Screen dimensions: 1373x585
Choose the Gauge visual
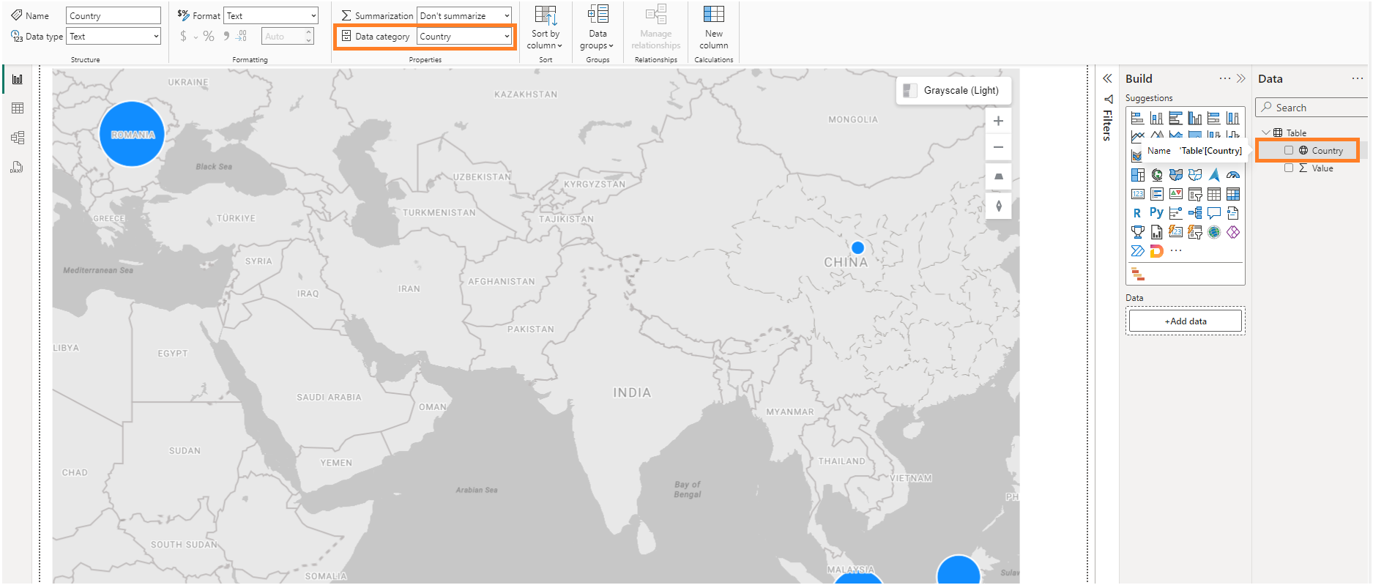coord(1233,175)
